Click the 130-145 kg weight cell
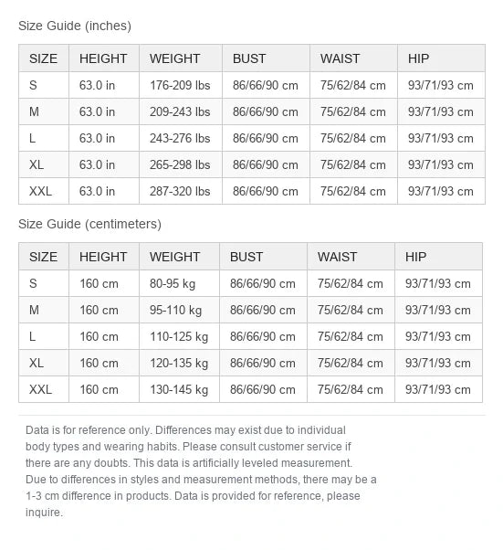The height and width of the screenshot is (550, 503). coord(179,390)
